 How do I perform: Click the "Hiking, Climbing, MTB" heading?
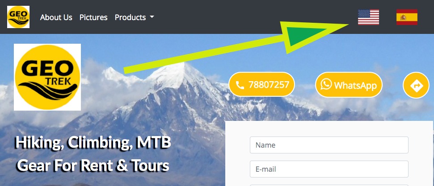[x=93, y=142]
